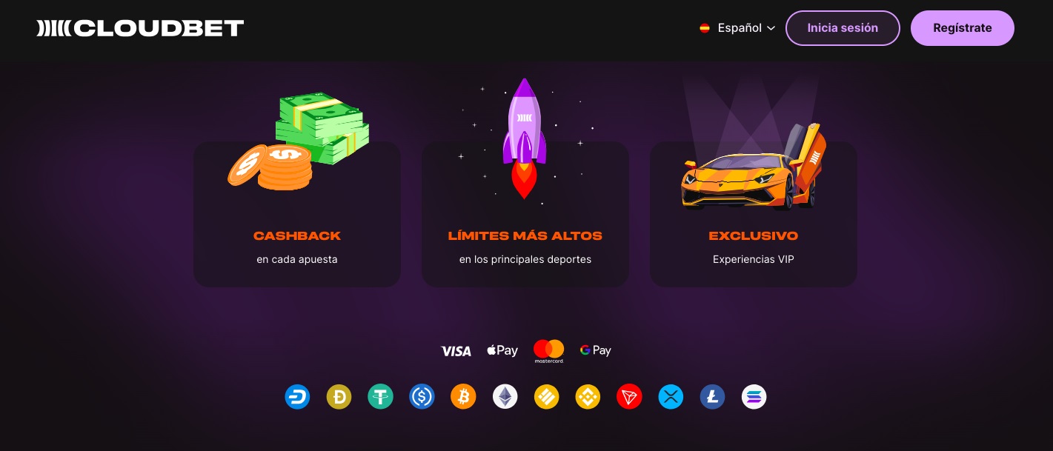Click the Regístrate button
This screenshot has height=451, width=1053.
tap(963, 28)
